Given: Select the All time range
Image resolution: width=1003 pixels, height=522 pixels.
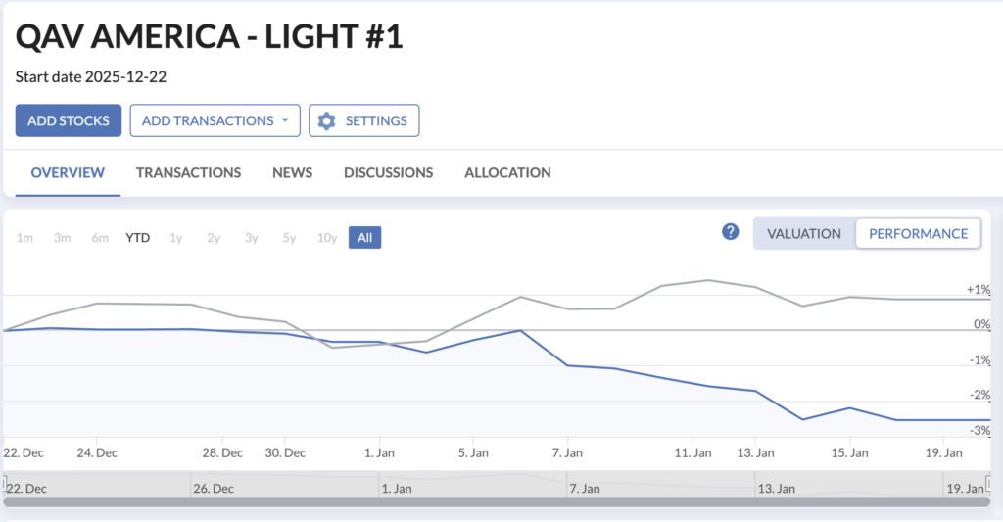Looking at the screenshot, I should click(364, 237).
